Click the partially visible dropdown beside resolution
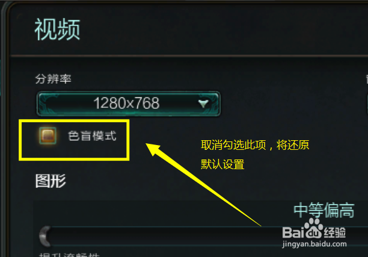368x257 pixels. click(367, 103)
